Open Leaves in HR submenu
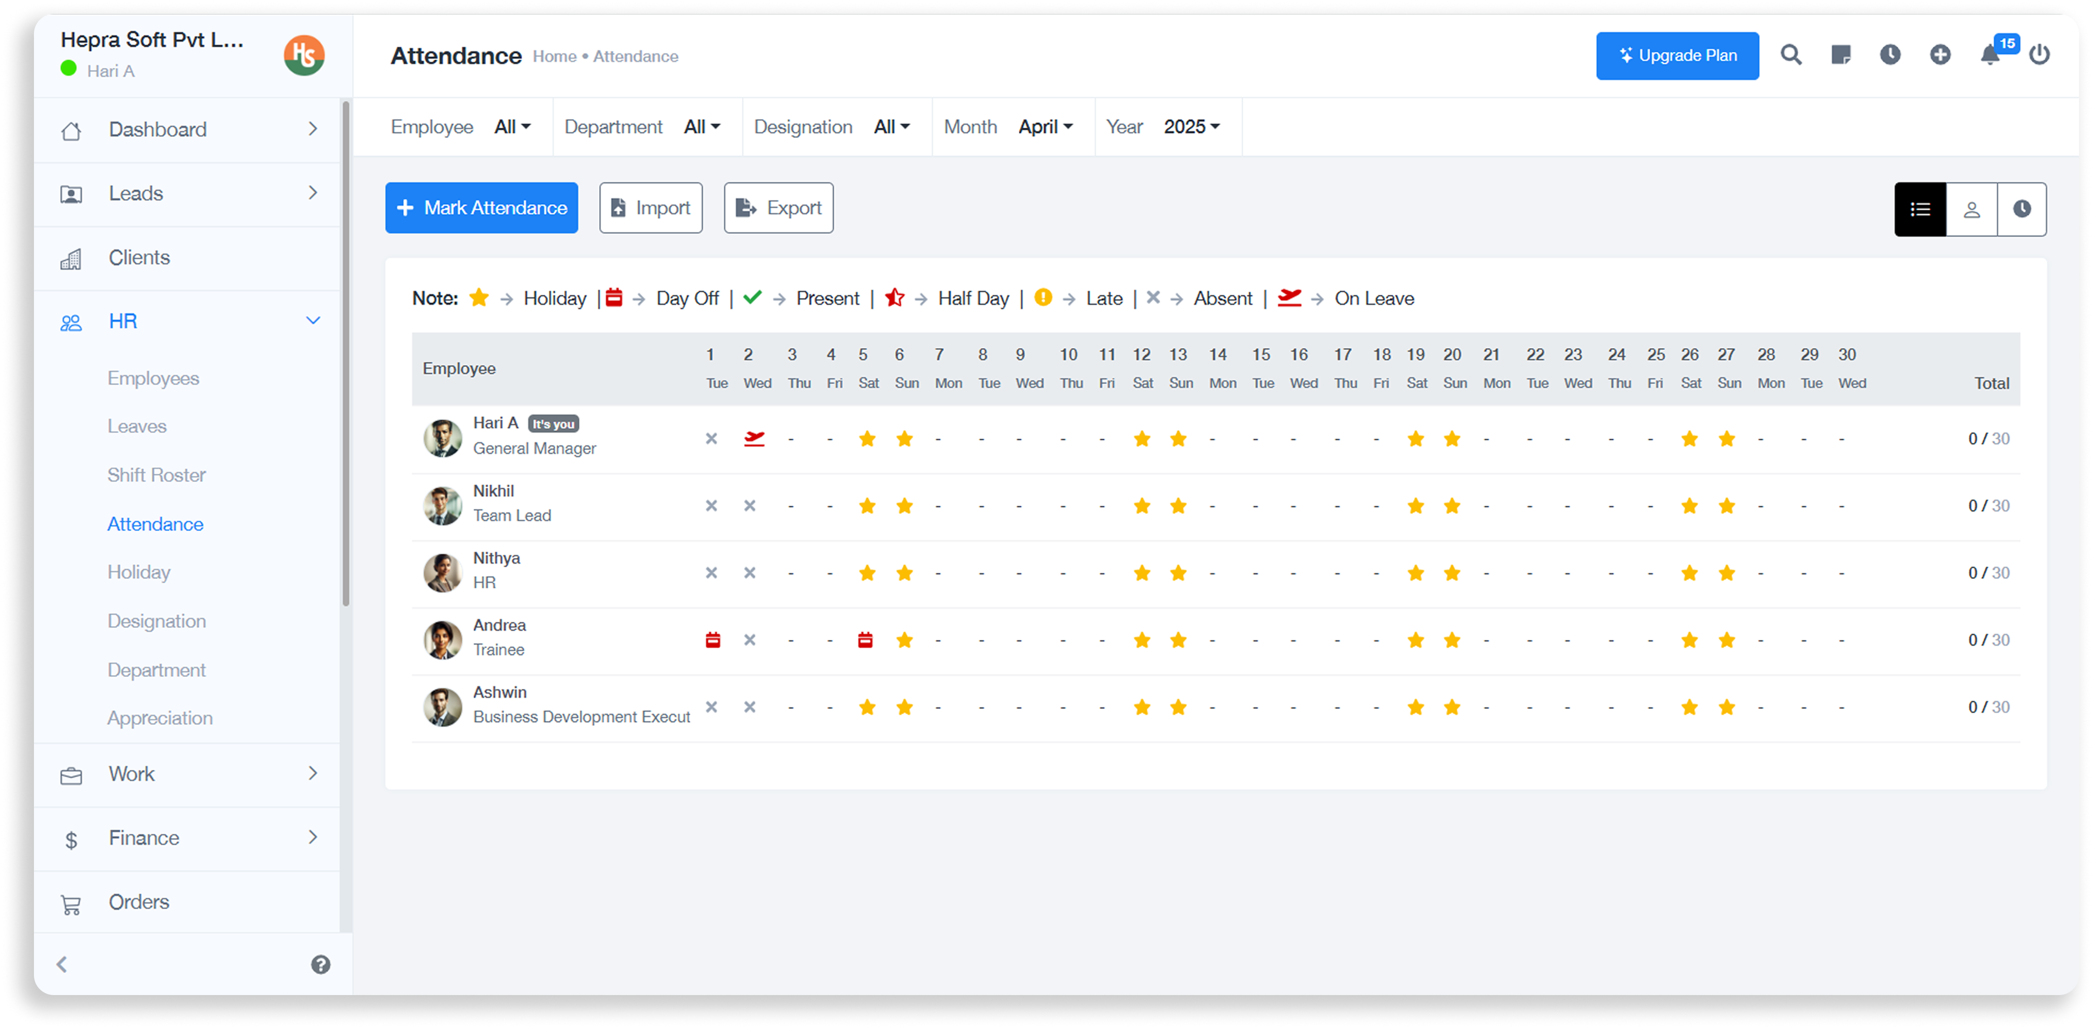The width and height of the screenshot is (2093, 1029). tap(136, 426)
